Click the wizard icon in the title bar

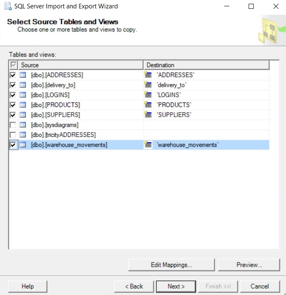8,6
